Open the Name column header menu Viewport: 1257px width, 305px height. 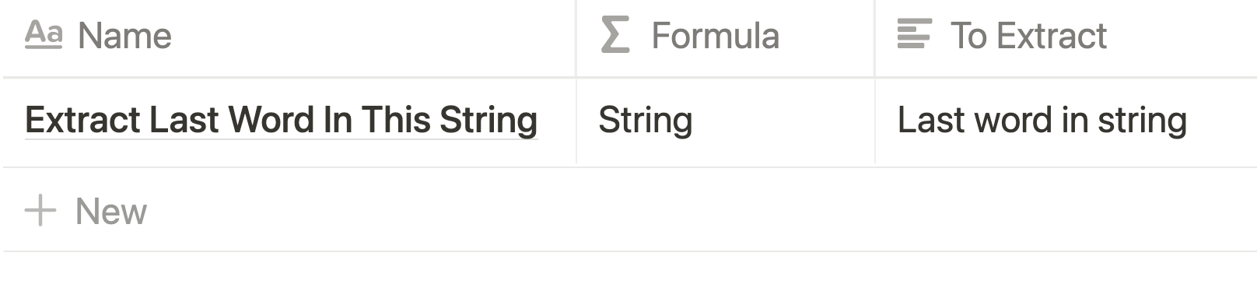click(289, 37)
